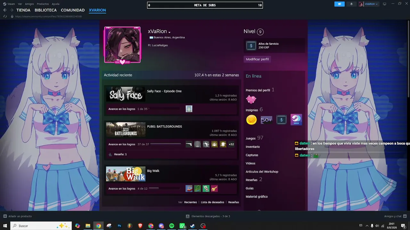Open Discord from the taskbar
Viewport: 410px width, 230px height.
click(x=161, y=226)
